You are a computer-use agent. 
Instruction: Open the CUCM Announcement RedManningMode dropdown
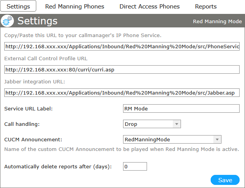tap(172, 139)
